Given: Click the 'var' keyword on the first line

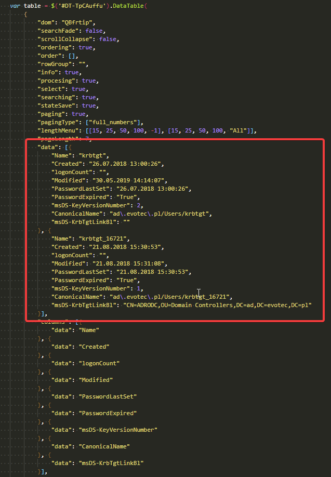Looking at the screenshot, I should pos(15,6).
